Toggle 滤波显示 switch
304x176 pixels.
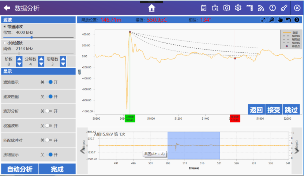point(49,82)
